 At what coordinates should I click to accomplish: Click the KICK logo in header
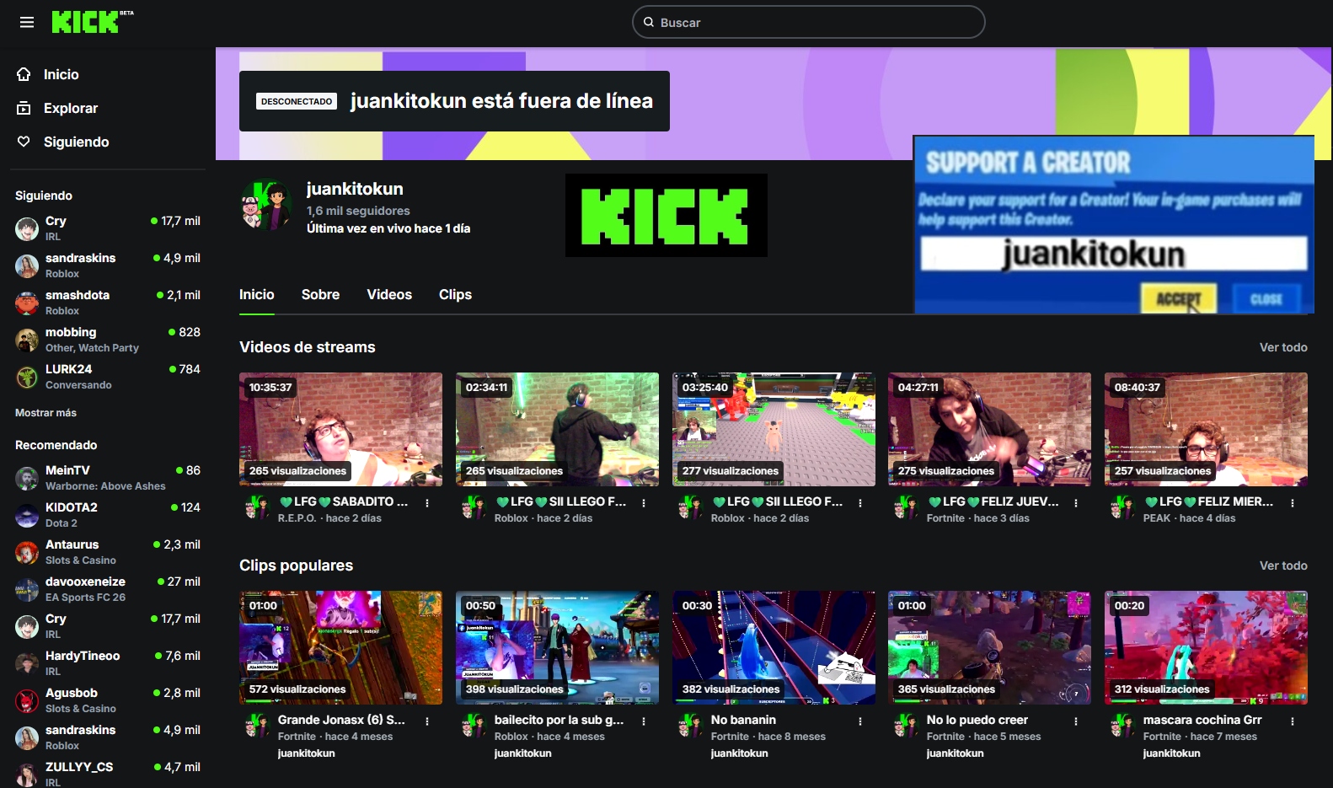(86, 23)
